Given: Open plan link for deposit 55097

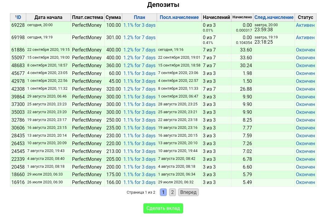Looking at the screenshot, I should point(139,58).
